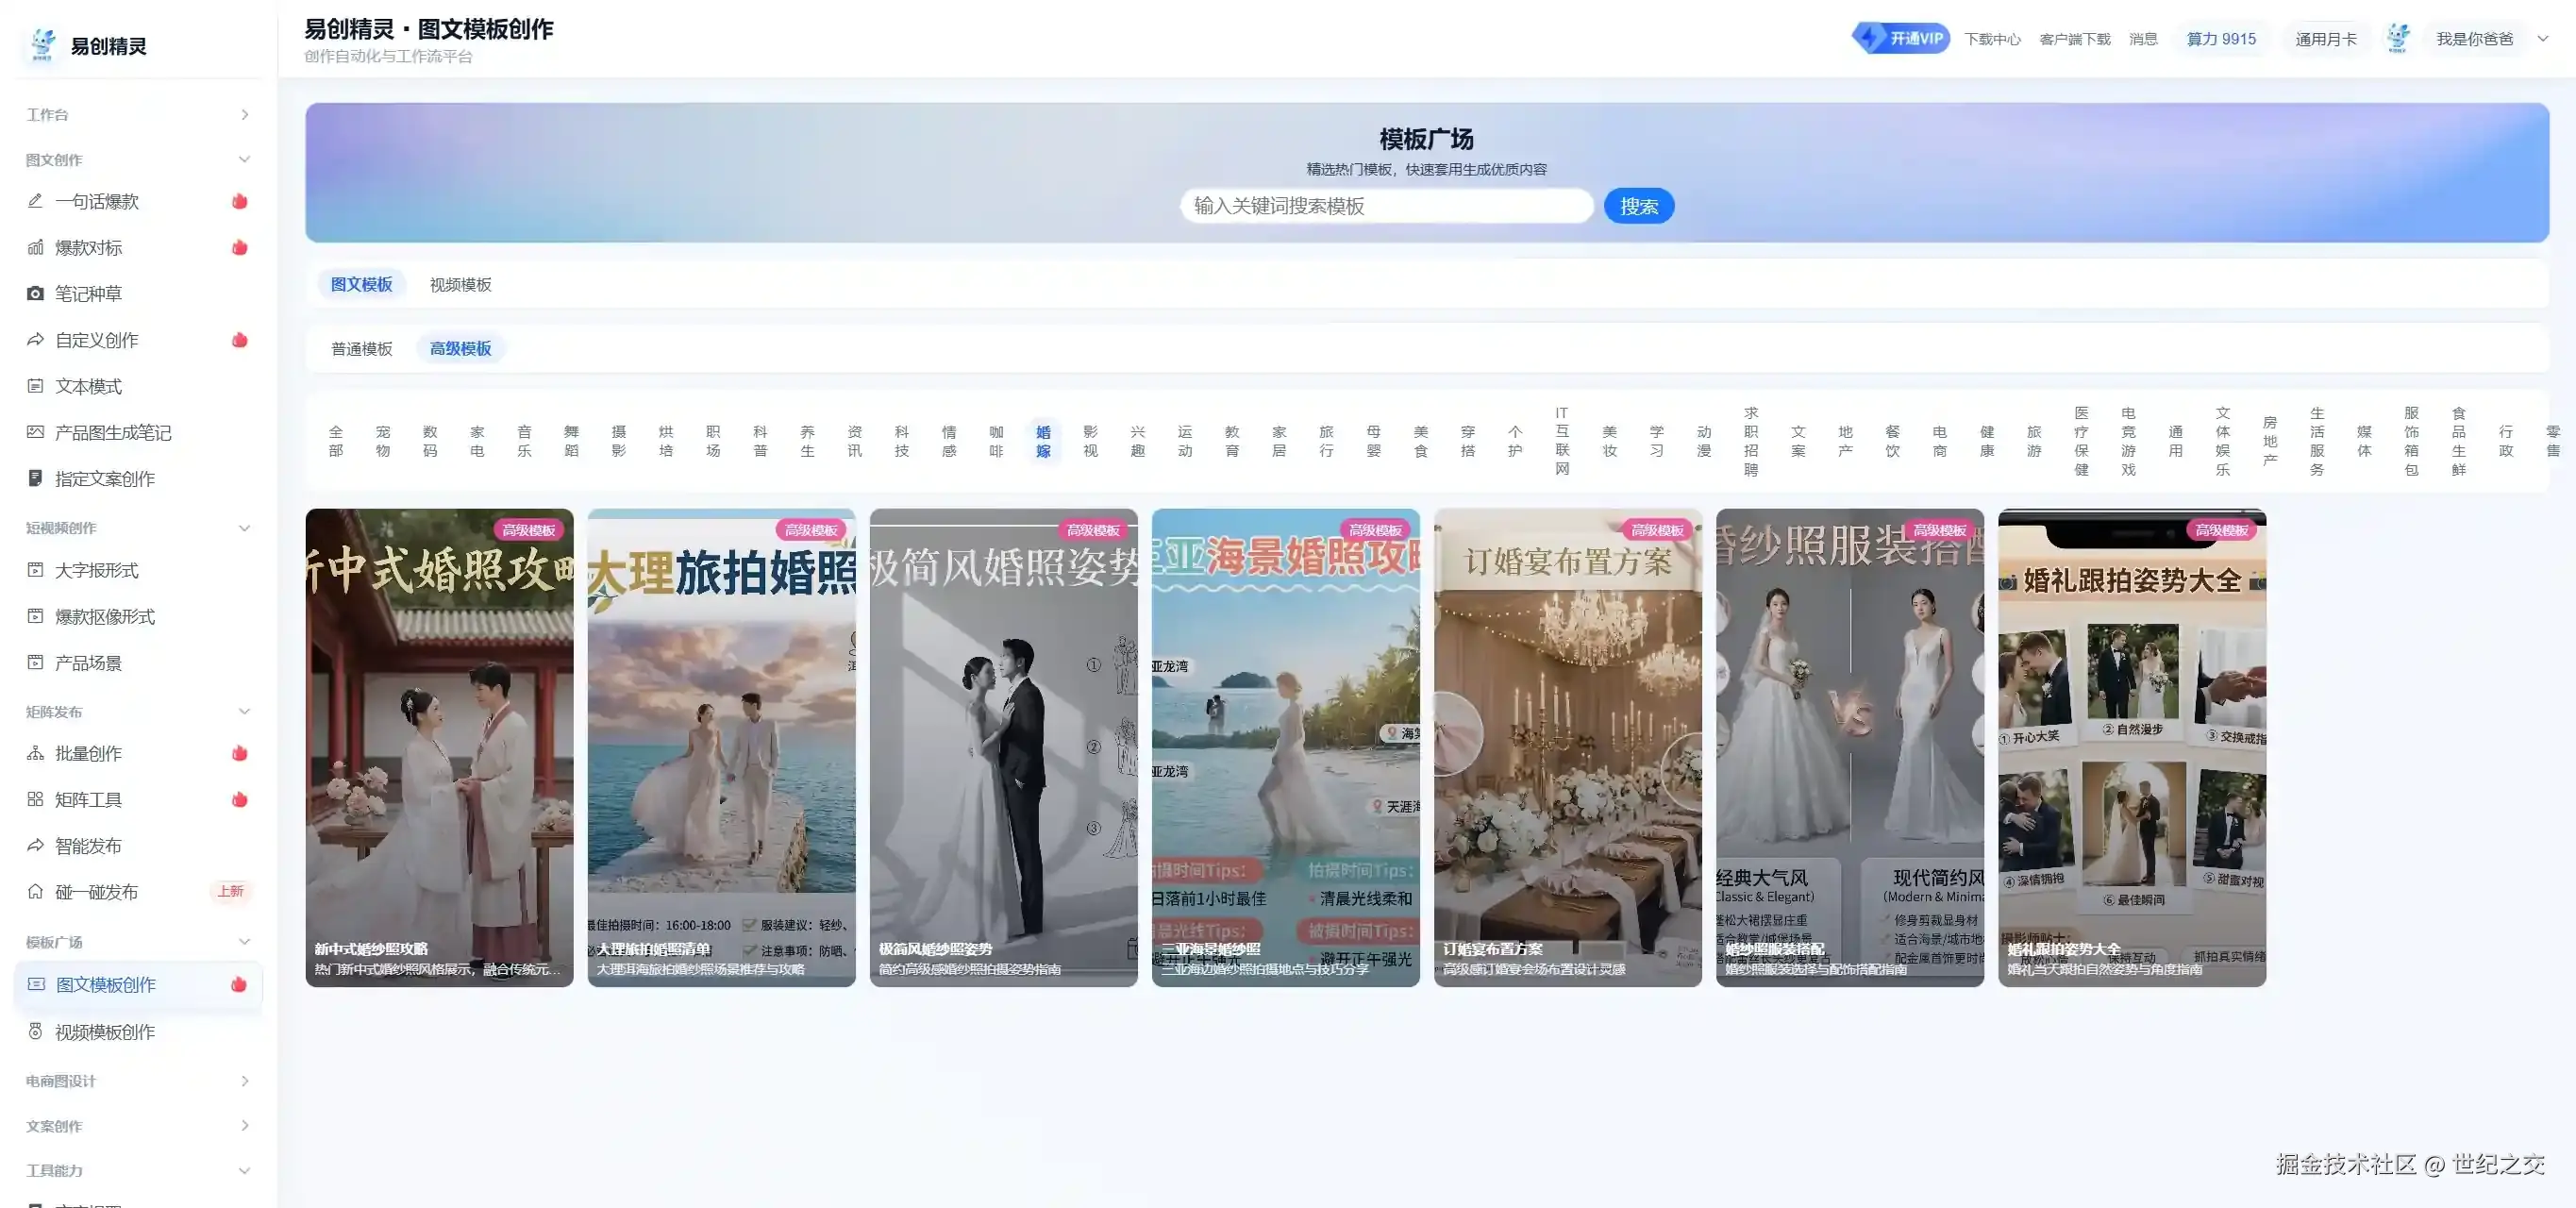
Task: Open the 婚礼跟拍姿势大全 template card
Action: click(2131, 747)
